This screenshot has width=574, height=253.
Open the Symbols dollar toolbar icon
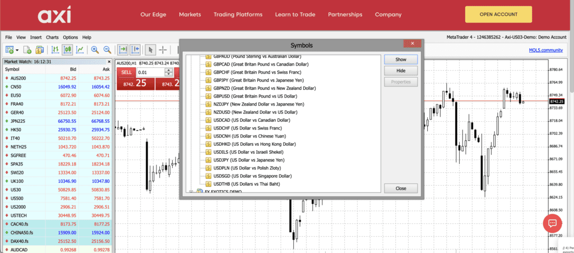click(x=40, y=49)
